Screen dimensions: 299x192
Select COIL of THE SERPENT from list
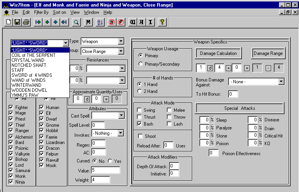point(40,55)
